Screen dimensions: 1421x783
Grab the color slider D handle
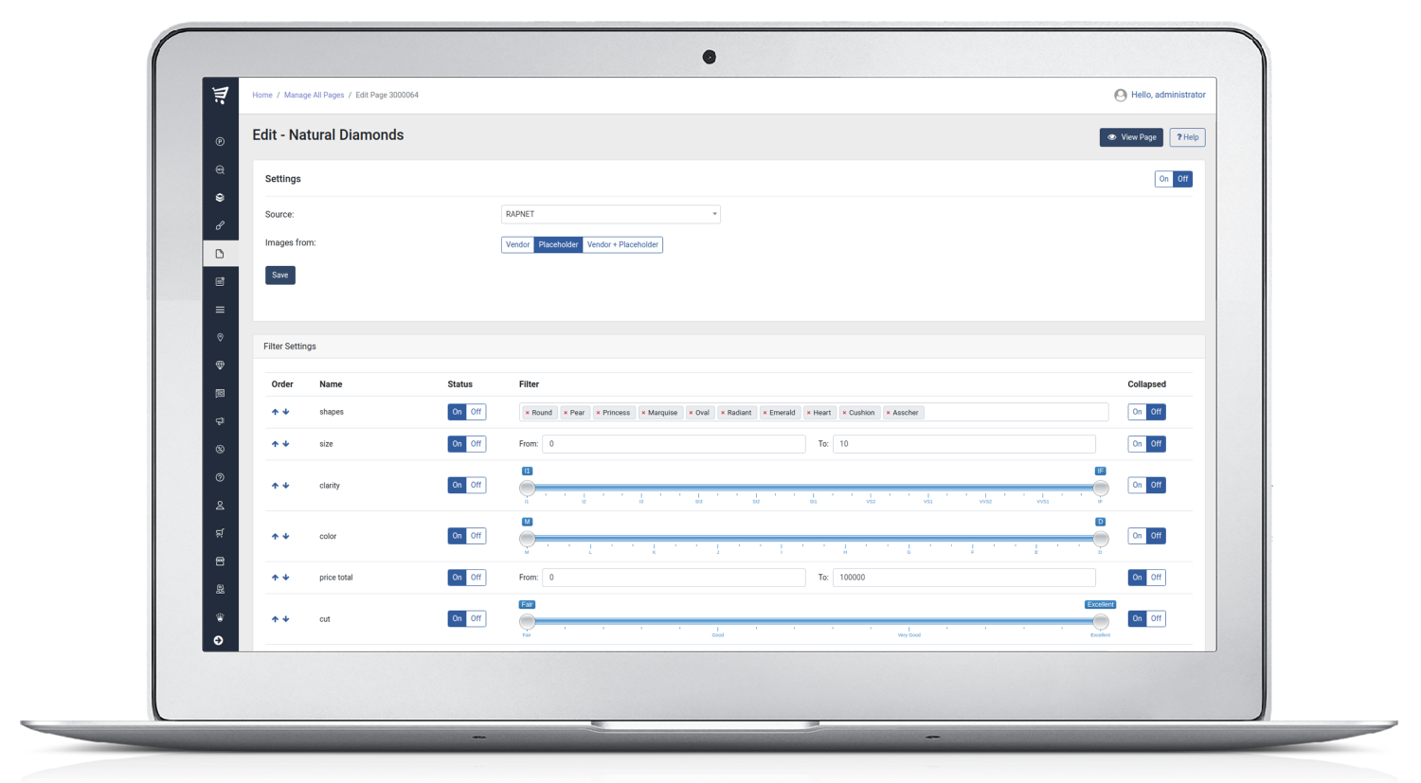[x=1100, y=539]
